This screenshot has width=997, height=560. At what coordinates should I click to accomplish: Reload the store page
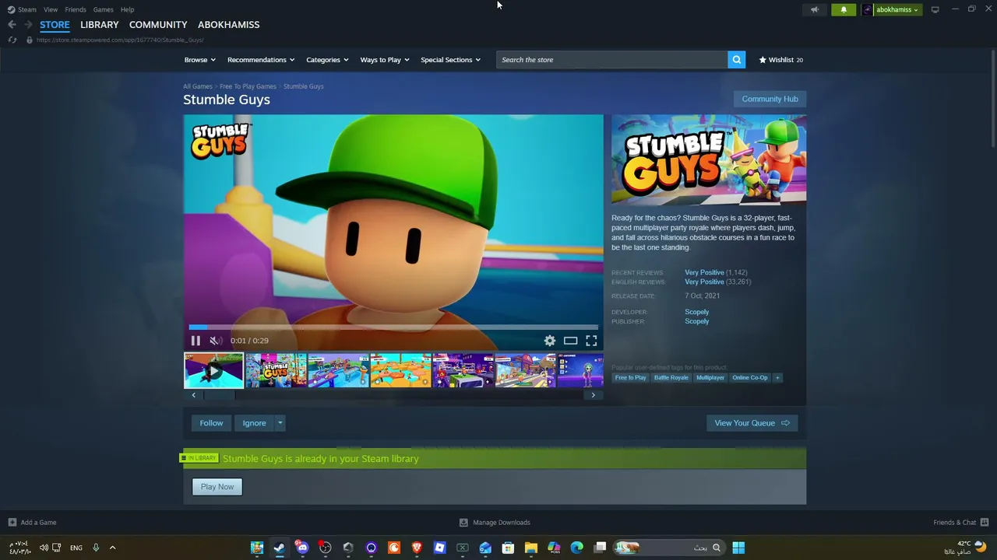[12, 40]
